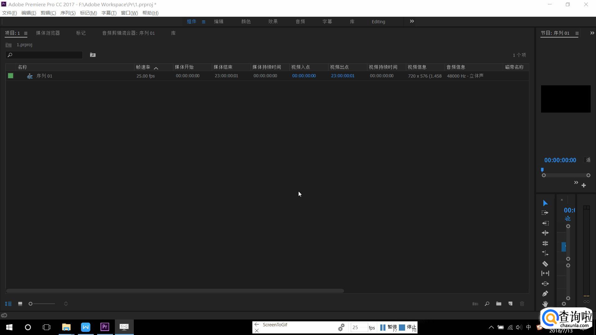Open the Find magnifier in project footer
596x335 pixels.
[x=487, y=304]
